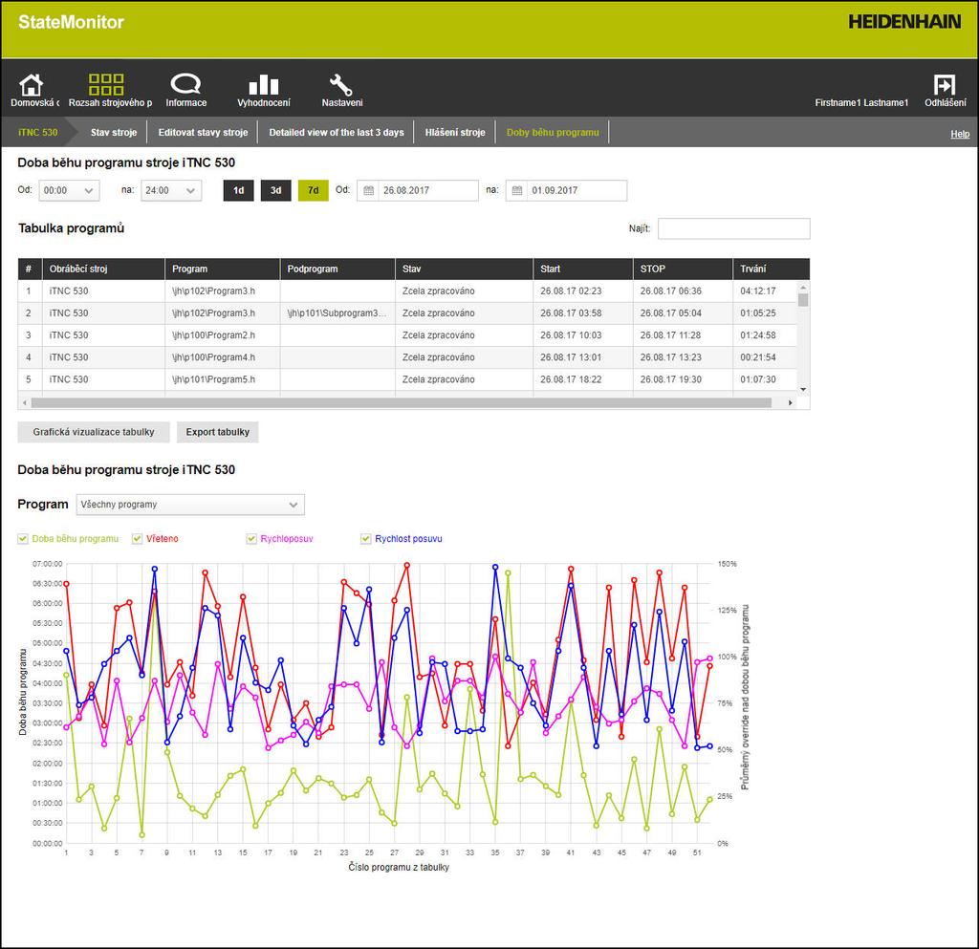The height and width of the screenshot is (949, 979).
Task: Switch to the Stav stroje tab
Action: click(114, 132)
